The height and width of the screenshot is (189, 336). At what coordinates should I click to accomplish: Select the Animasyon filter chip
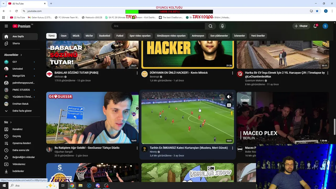click(198, 36)
